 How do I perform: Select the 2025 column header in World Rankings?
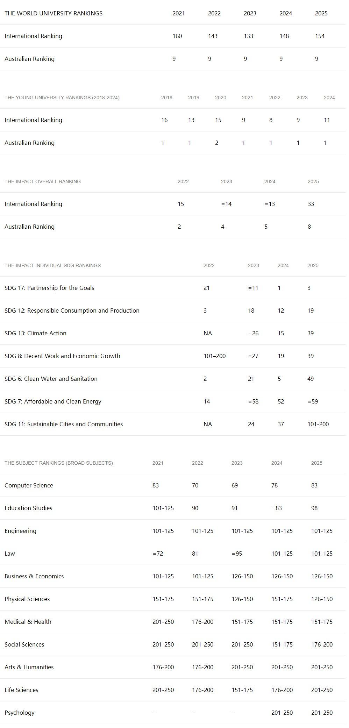[321, 13]
